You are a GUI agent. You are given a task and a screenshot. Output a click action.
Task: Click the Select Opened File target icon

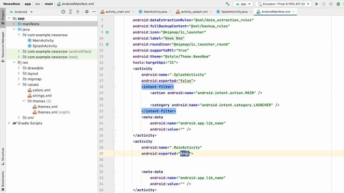point(63,12)
